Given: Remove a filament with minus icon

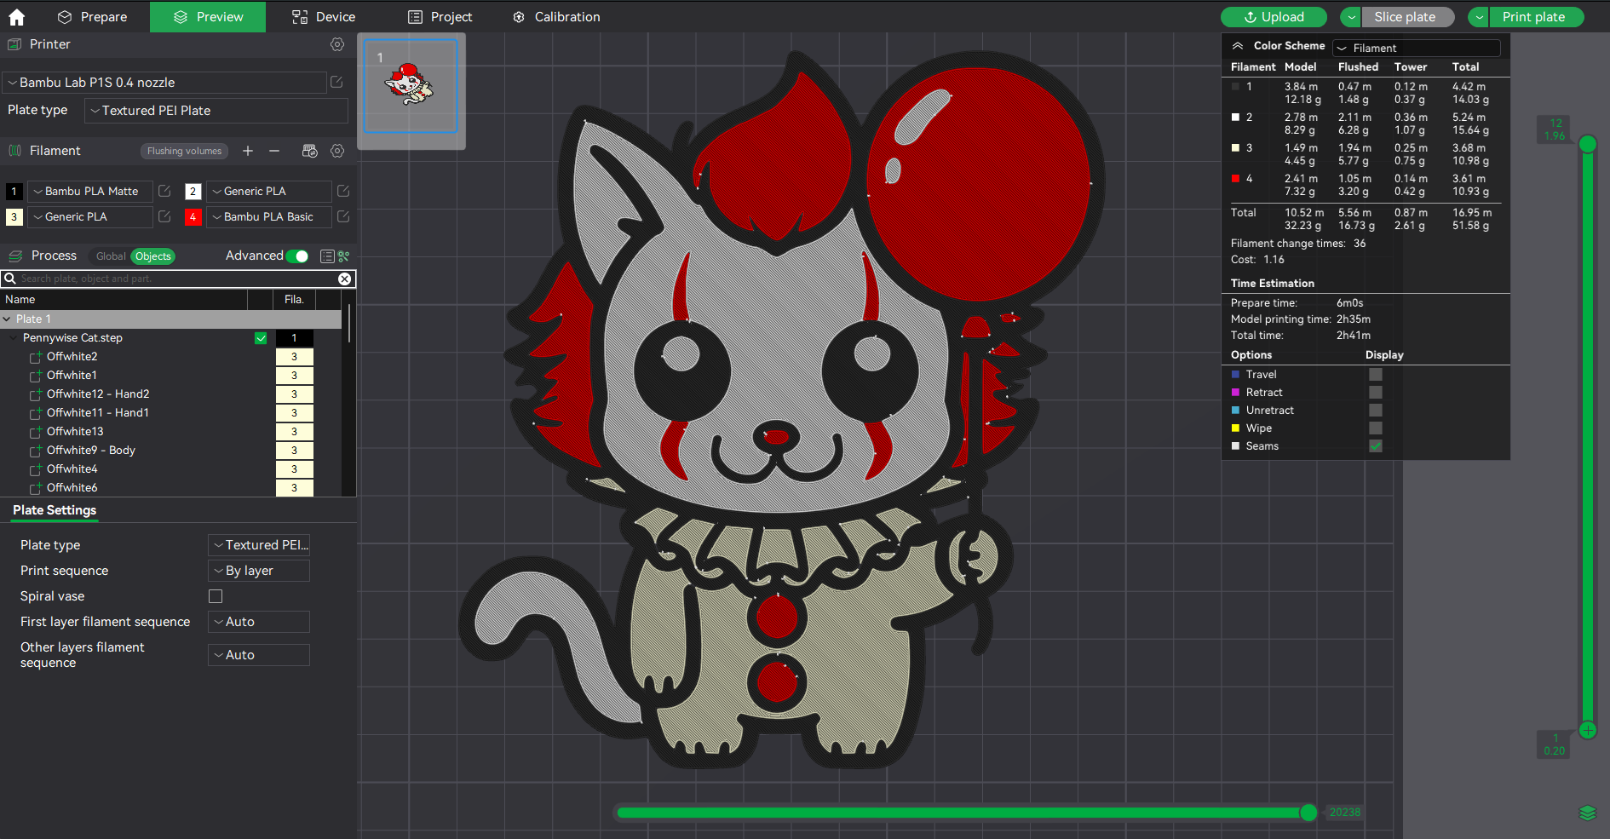Looking at the screenshot, I should 274,151.
